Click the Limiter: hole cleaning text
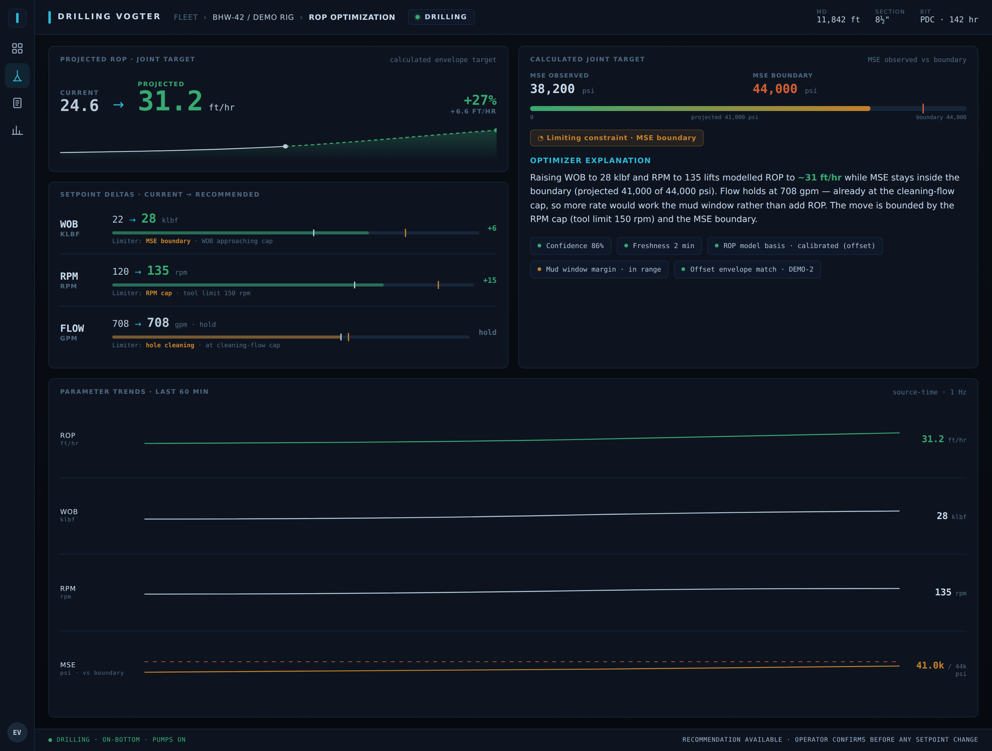This screenshot has height=751, width=992. click(x=196, y=345)
